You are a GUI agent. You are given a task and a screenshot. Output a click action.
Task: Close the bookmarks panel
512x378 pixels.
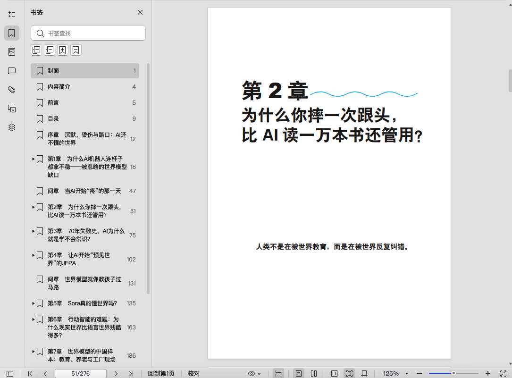(140, 12)
